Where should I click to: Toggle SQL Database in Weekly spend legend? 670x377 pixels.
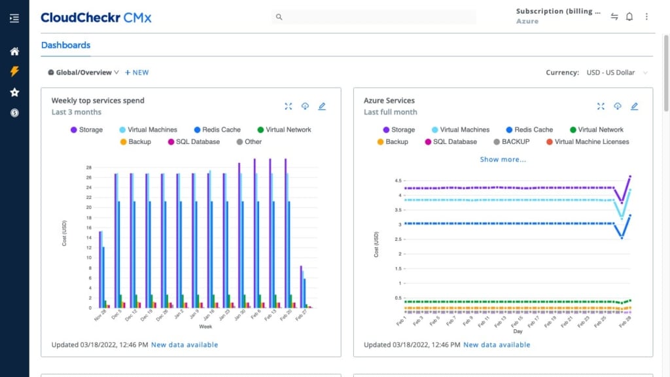194,141
